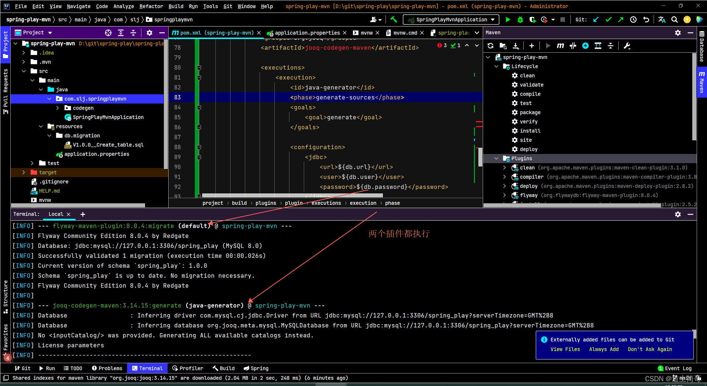Switch to the application.properties editor tab
The image size is (707, 386).
(x=307, y=32)
